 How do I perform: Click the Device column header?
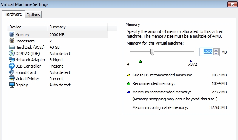coord(27,27)
